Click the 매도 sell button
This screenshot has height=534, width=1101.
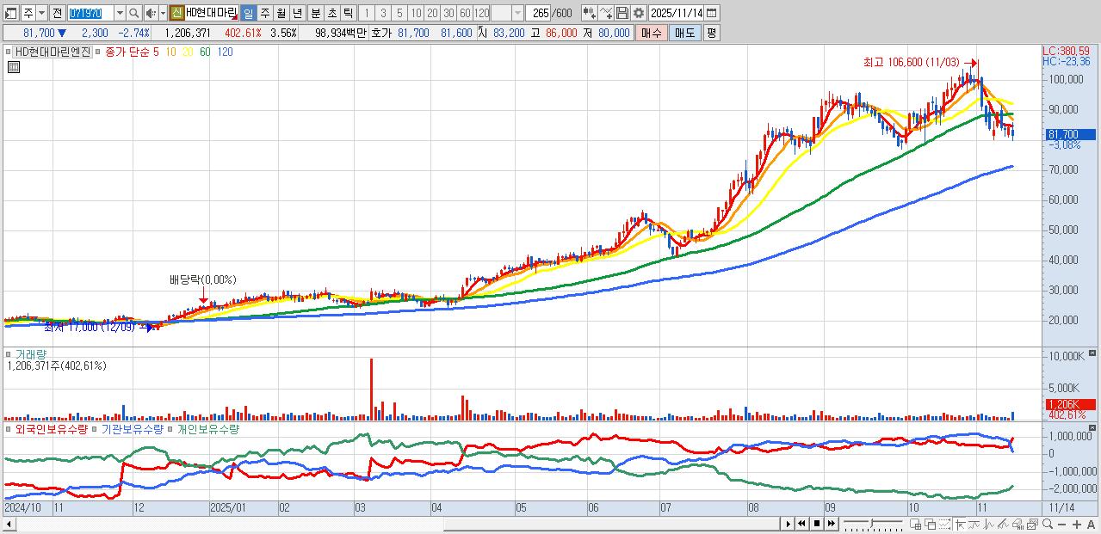(x=685, y=33)
